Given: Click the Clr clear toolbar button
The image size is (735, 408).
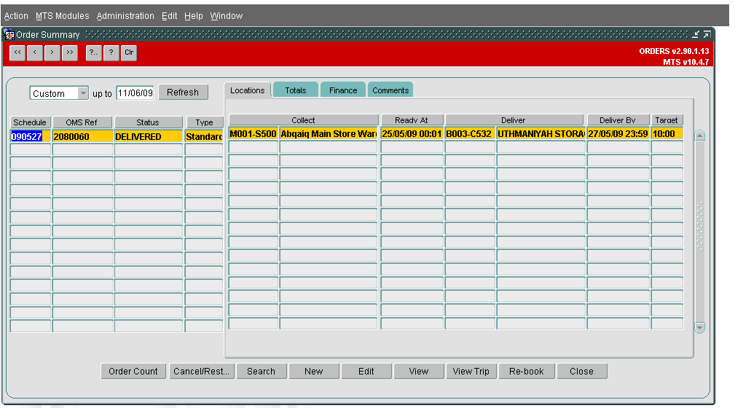Looking at the screenshot, I should [129, 52].
